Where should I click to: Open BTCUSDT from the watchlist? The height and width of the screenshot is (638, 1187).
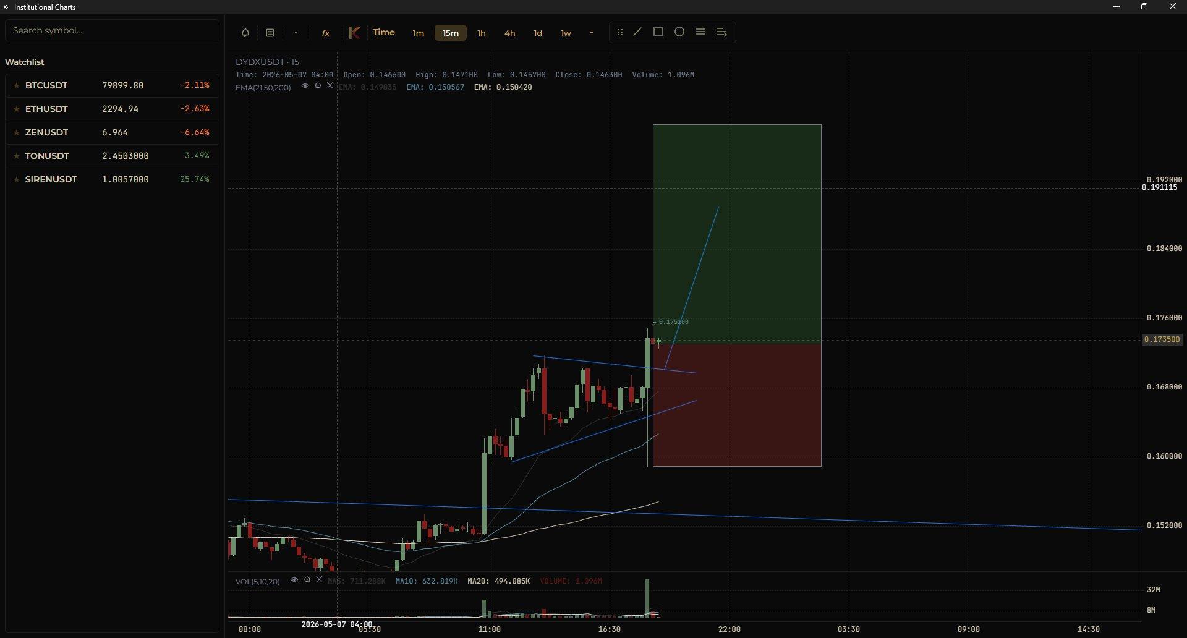click(x=112, y=85)
